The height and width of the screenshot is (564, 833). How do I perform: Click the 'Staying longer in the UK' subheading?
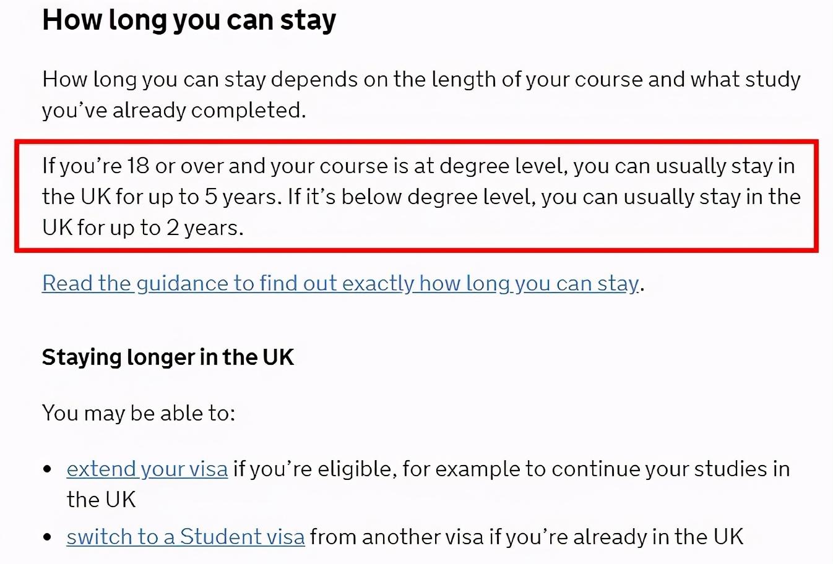click(x=168, y=357)
